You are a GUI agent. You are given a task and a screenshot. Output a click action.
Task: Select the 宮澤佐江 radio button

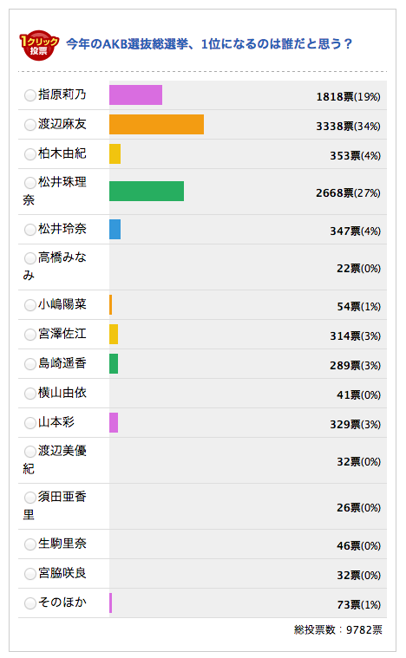coord(29,335)
